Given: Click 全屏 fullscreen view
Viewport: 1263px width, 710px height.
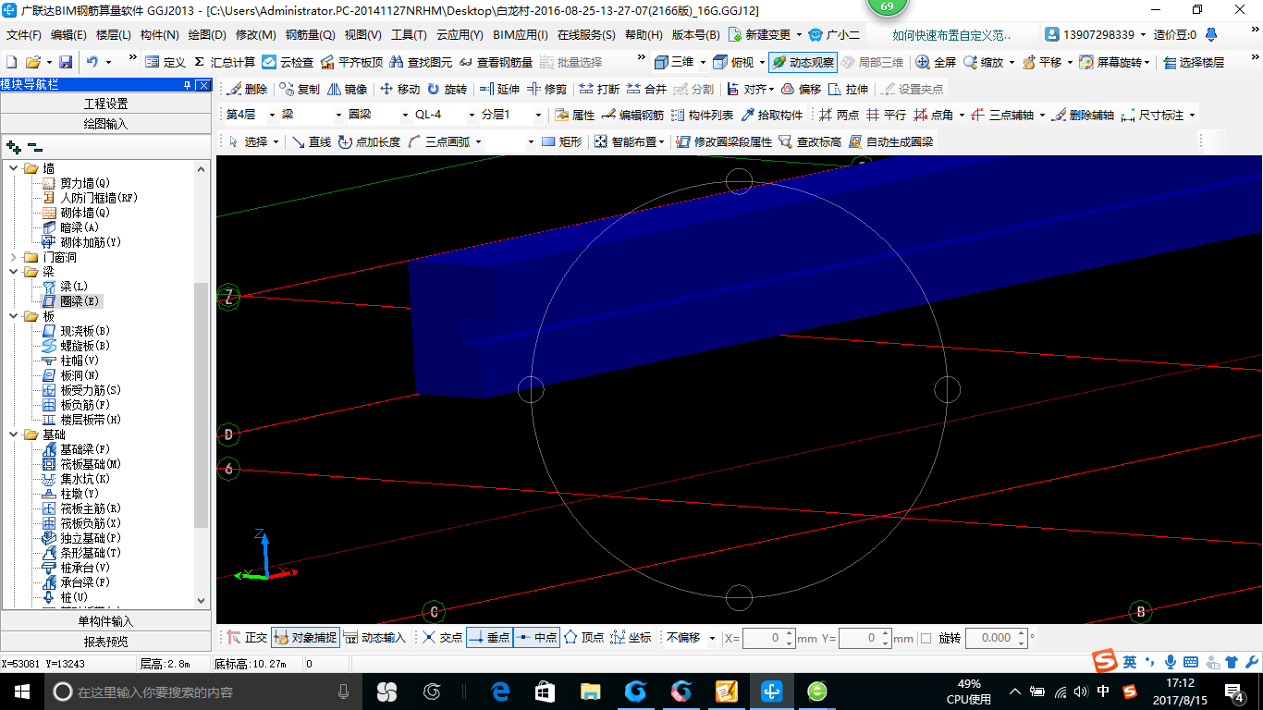Looking at the screenshot, I should (x=936, y=62).
